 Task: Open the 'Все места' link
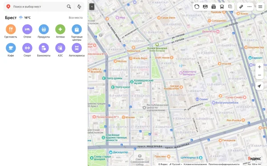76,18
